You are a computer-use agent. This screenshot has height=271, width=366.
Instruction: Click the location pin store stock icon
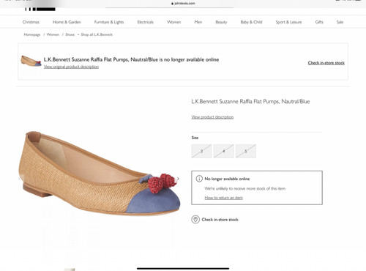point(195,220)
